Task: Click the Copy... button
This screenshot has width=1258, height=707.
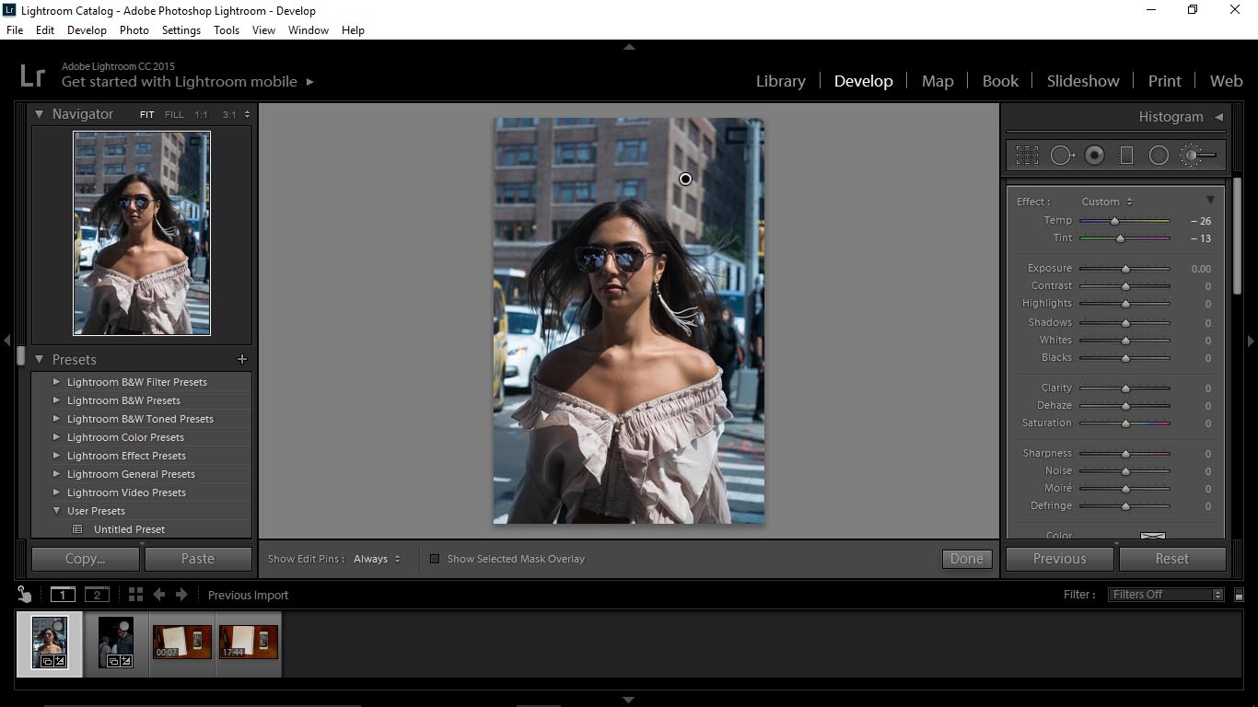Action: pos(86,559)
